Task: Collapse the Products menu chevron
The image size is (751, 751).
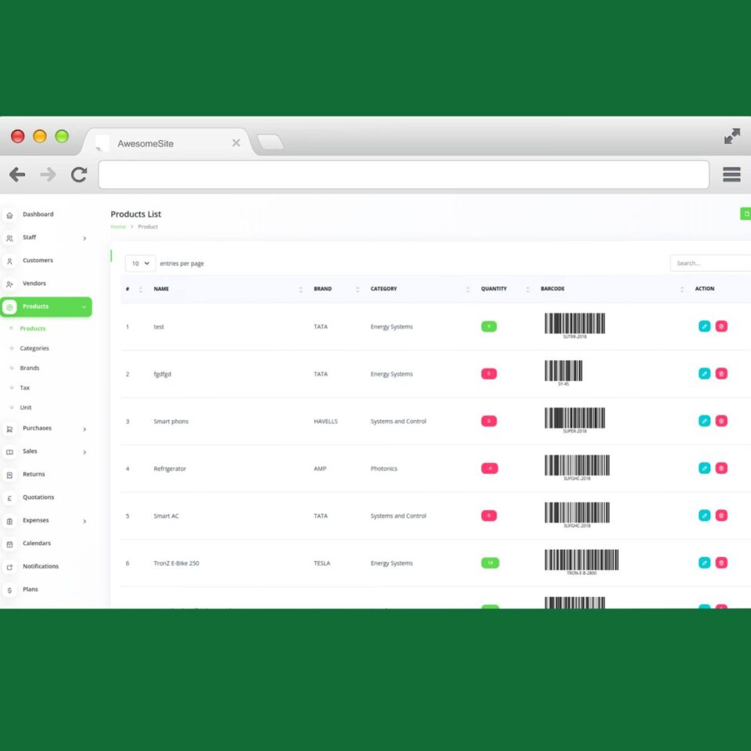Action: coord(84,307)
